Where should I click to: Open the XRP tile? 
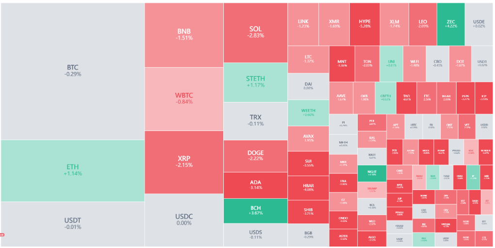point(184,161)
